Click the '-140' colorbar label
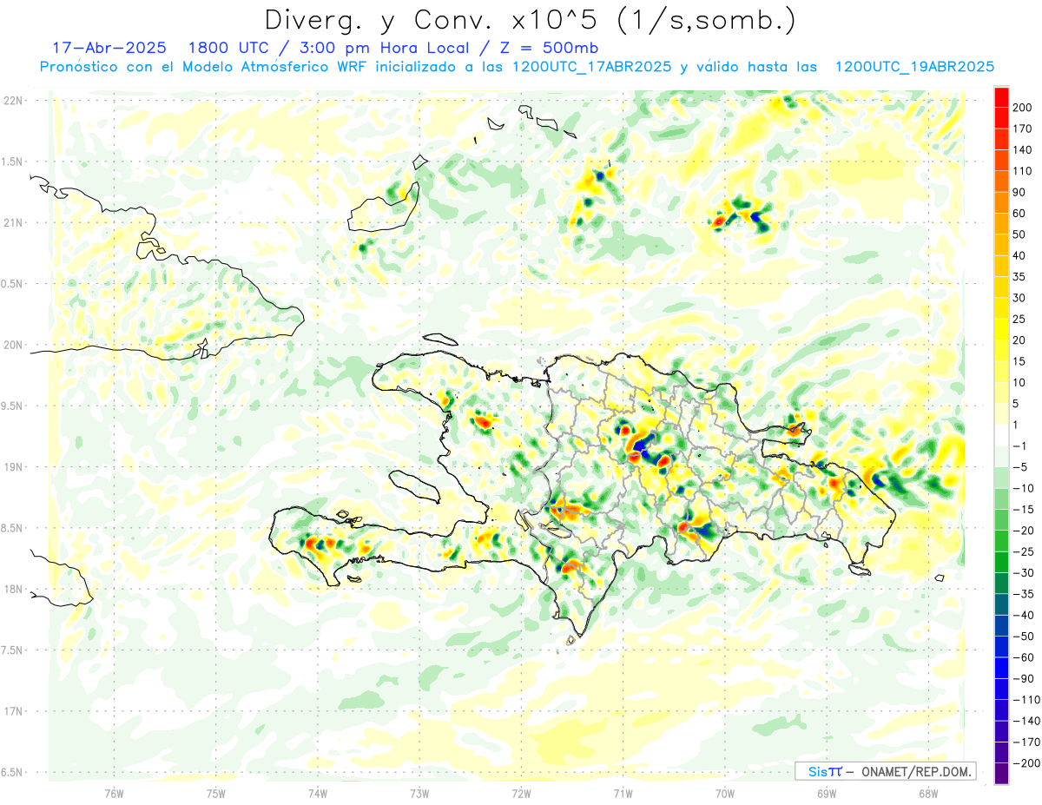 [x=1028, y=721]
